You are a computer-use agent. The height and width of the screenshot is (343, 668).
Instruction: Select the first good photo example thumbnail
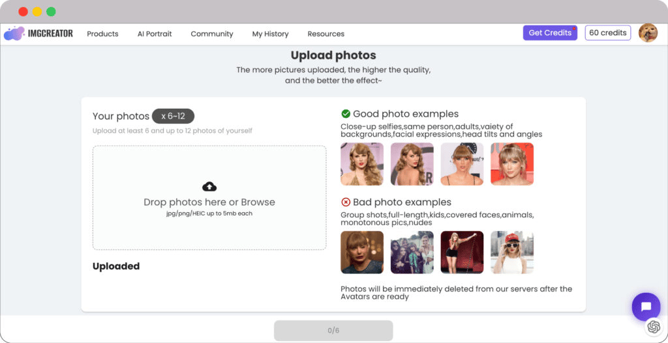pyautogui.click(x=362, y=164)
